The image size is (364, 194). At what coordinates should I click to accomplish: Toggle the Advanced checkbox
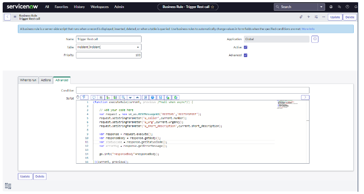click(246, 55)
